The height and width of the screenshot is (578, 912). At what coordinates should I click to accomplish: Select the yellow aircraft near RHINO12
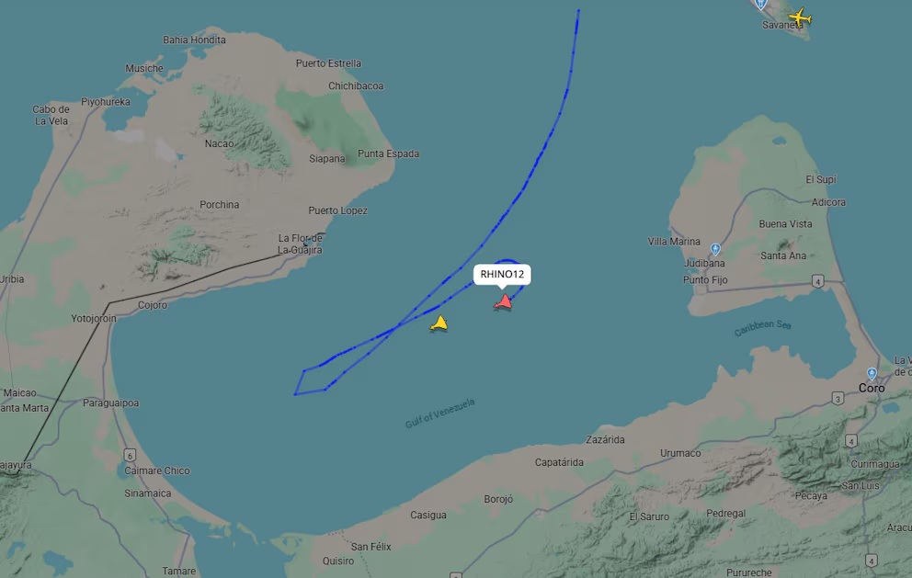[439, 323]
